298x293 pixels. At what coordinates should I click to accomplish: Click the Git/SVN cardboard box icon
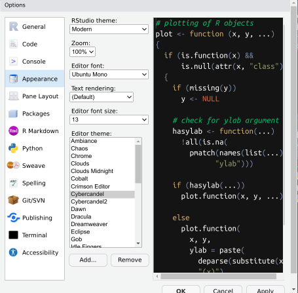pos(13,200)
